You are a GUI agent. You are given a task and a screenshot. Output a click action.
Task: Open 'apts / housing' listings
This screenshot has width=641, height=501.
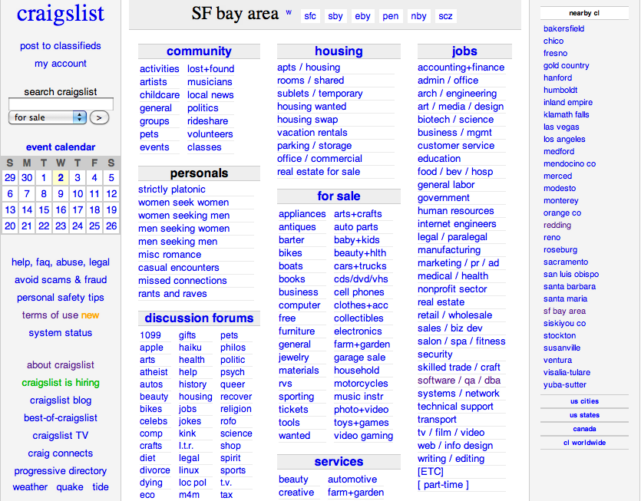pos(309,67)
